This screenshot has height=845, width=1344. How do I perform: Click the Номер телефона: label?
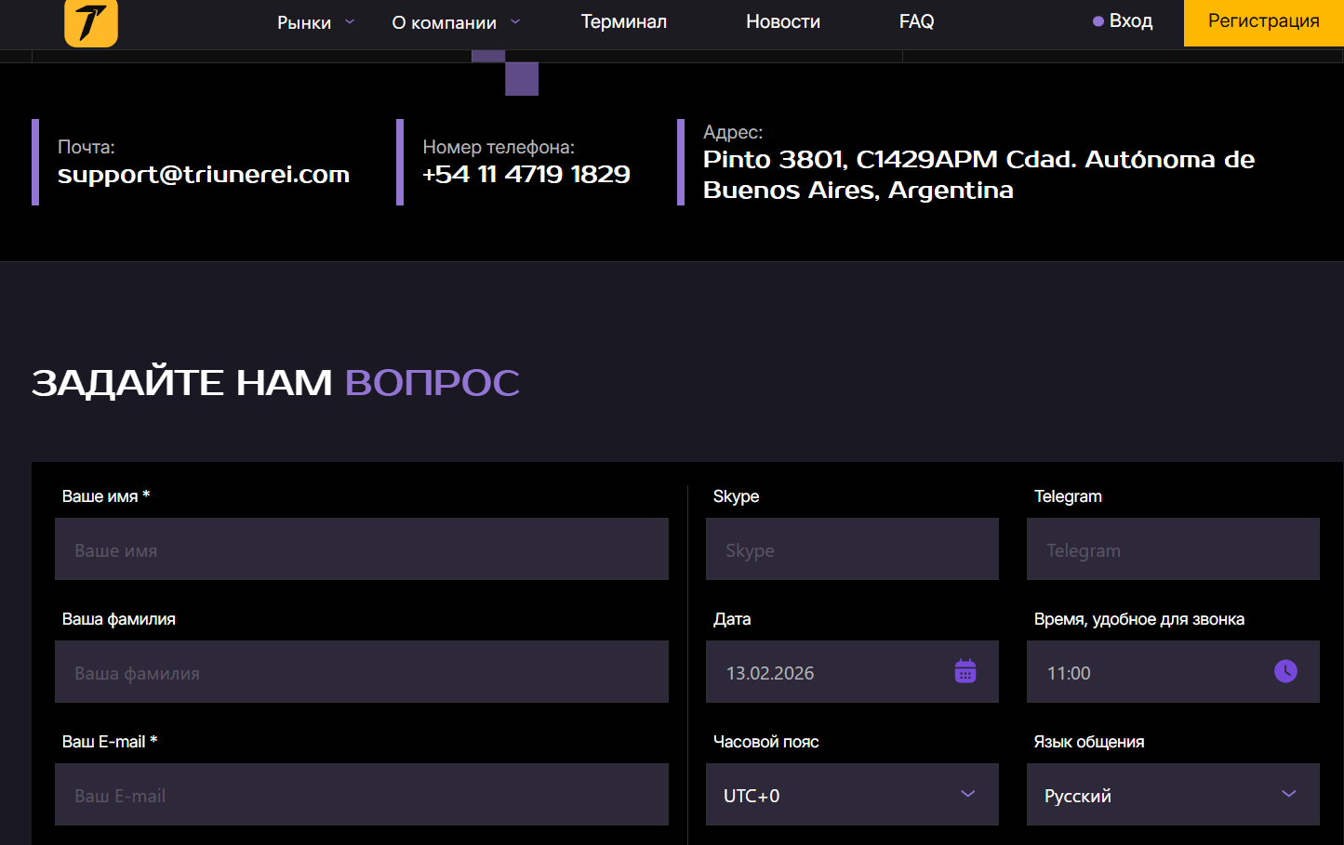pos(499,147)
